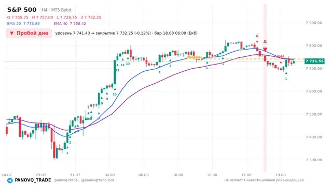332x186 pixels.
Task: Click the low value L 7 728.75
Action: (x=67, y=18)
